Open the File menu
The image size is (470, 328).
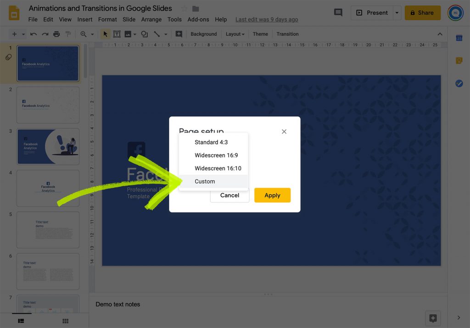(x=33, y=19)
